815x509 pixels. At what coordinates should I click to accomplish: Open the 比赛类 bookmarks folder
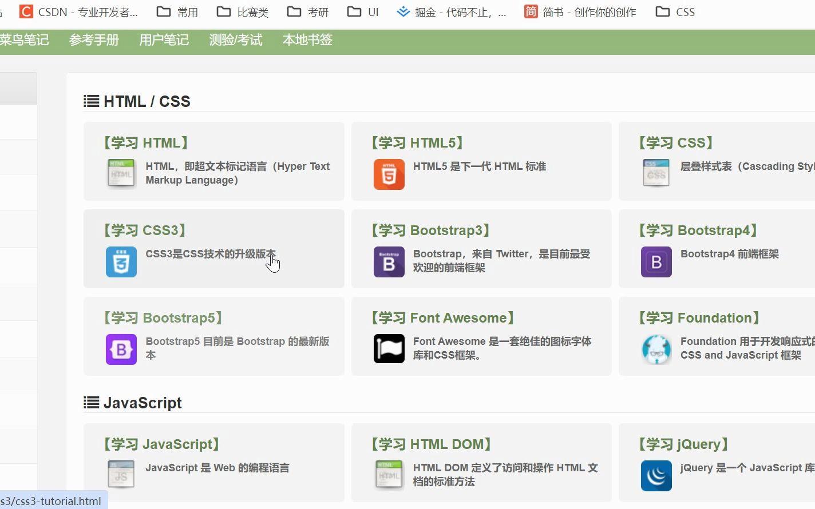click(x=243, y=12)
